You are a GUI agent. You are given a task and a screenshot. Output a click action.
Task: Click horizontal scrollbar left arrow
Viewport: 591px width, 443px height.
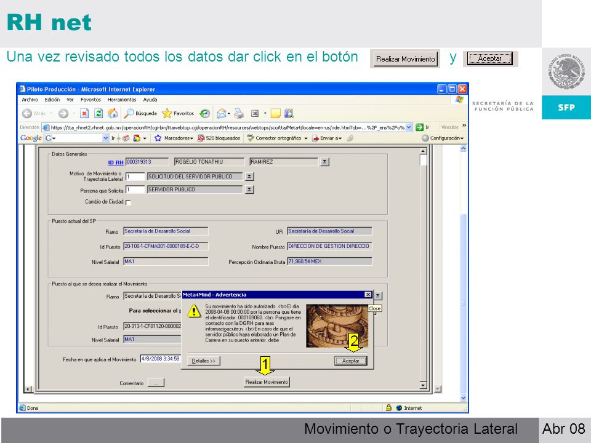click(x=28, y=389)
